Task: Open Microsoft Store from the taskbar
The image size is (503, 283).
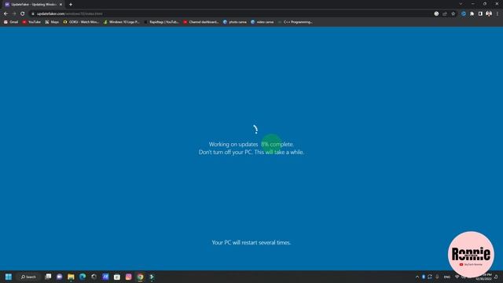Action: (x=117, y=277)
